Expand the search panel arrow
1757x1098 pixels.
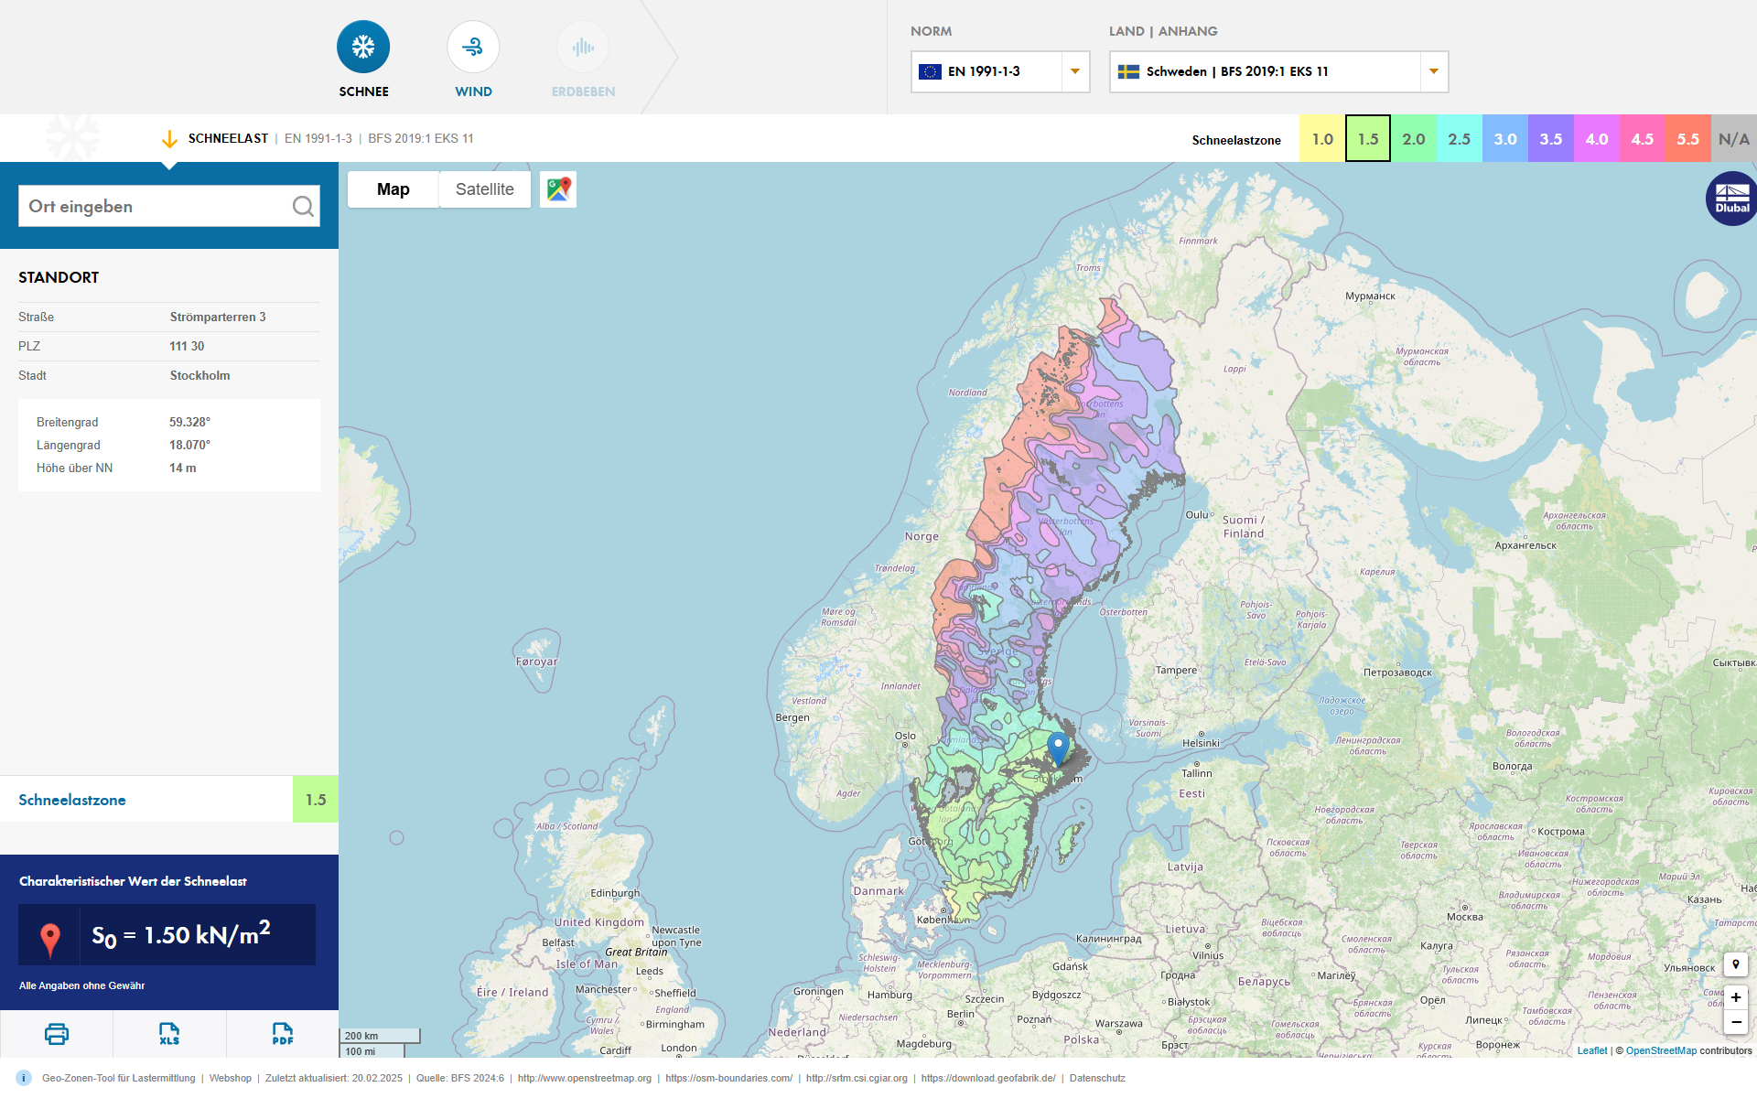(x=170, y=139)
